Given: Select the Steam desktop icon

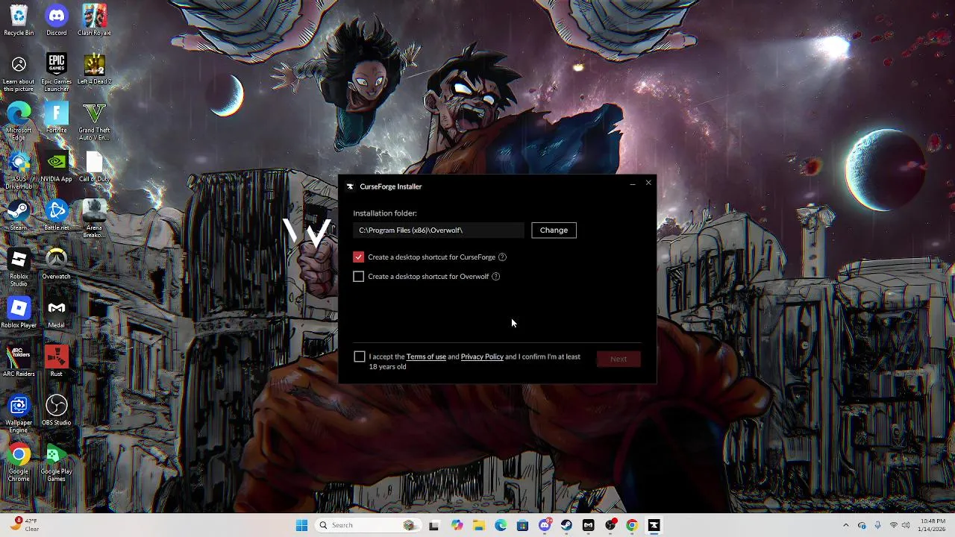Looking at the screenshot, I should point(19,216).
